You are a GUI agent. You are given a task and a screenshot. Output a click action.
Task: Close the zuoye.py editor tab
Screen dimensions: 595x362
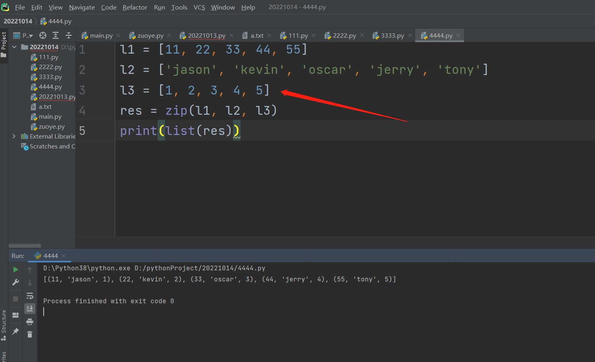click(169, 35)
